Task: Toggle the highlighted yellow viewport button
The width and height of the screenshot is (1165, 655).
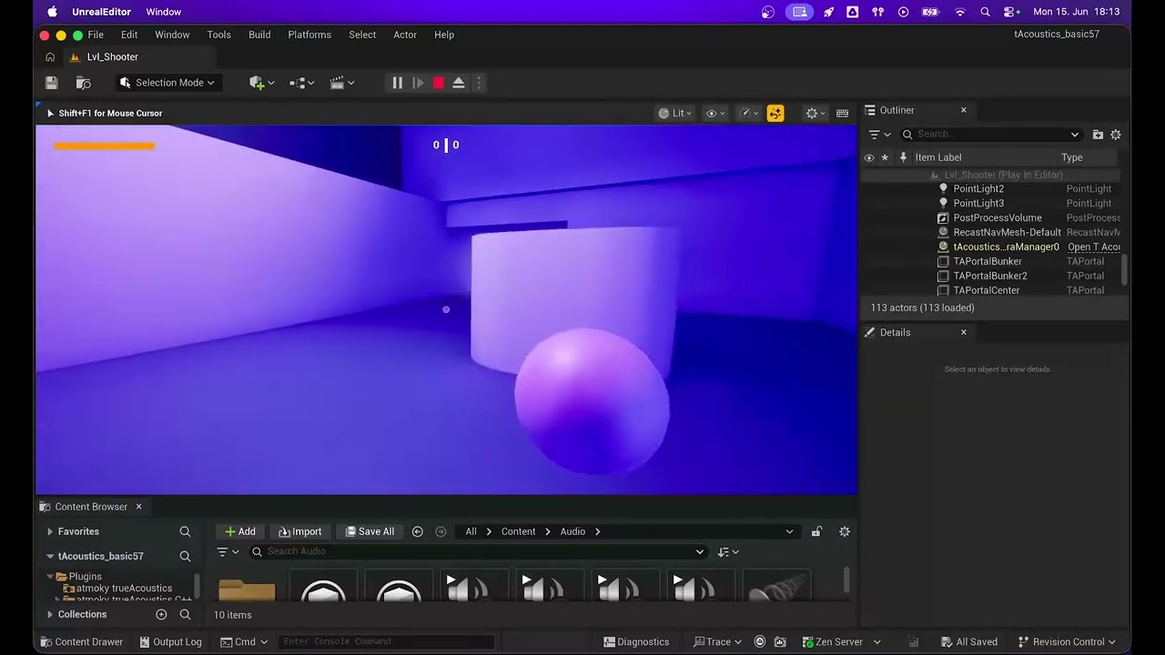Action: 775,114
